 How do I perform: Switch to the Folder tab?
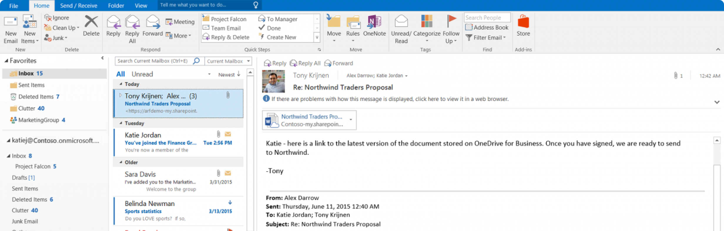click(x=116, y=6)
